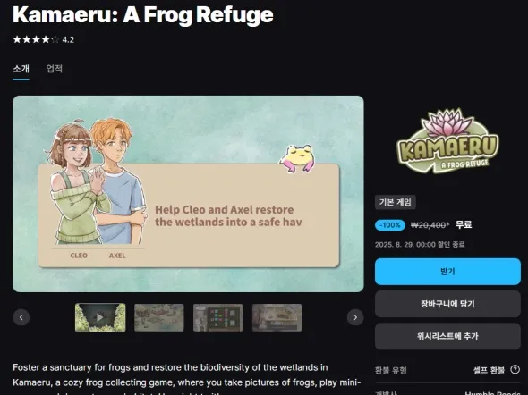Switch to the 업적 tab
The width and height of the screenshot is (528, 395).
click(55, 69)
